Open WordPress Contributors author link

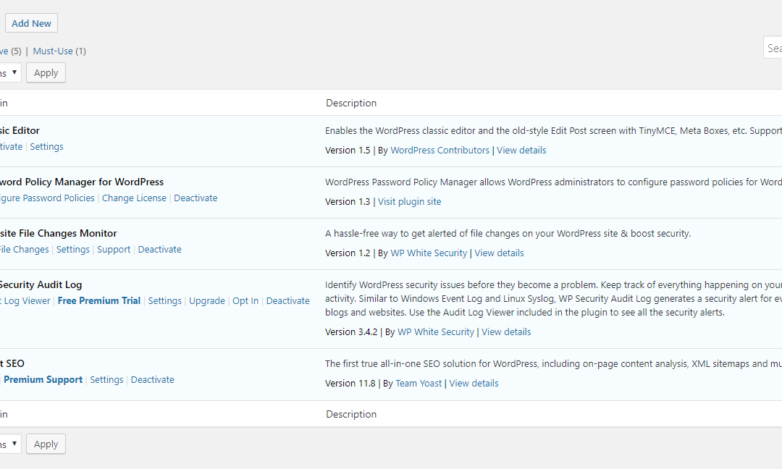tap(440, 150)
